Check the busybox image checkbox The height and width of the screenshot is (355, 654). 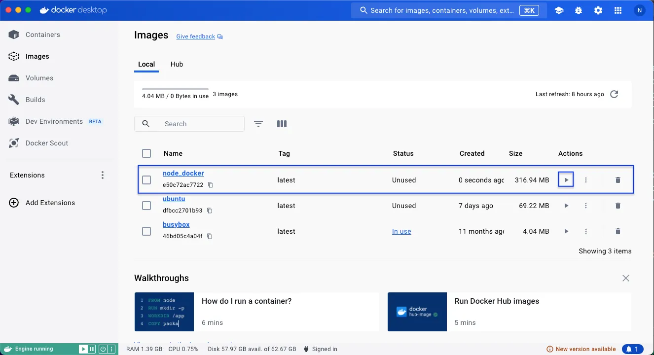pos(146,231)
